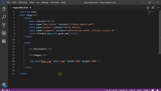The width and height of the screenshot is (161, 91).
Task: Click the Ln 17, Col 19 indicator
Action: coord(111,90)
